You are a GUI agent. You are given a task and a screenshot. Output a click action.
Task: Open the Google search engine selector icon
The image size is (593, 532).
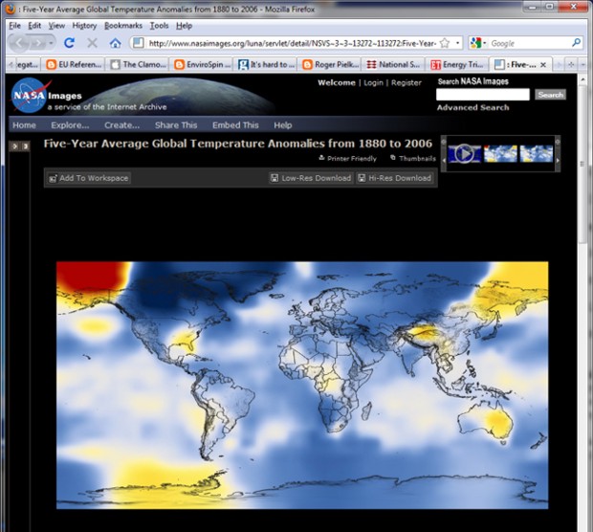coord(475,43)
